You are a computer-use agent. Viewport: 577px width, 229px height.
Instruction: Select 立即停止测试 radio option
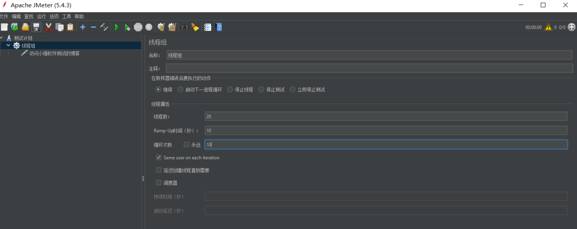(293, 89)
